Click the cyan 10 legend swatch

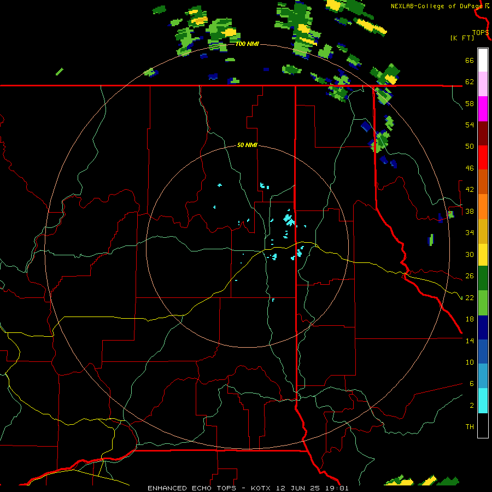coord(483,401)
